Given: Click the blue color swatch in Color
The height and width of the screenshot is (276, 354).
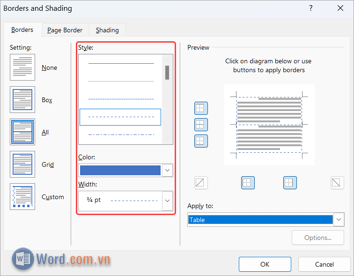Looking at the screenshot, I should click(120, 170).
